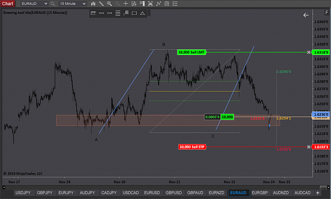
Task: Activate the zoom in tool
Action: pyautogui.click(x=109, y=4)
